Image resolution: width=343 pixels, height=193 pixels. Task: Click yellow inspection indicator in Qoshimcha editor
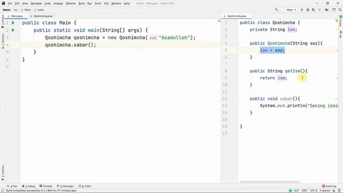[337, 20]
